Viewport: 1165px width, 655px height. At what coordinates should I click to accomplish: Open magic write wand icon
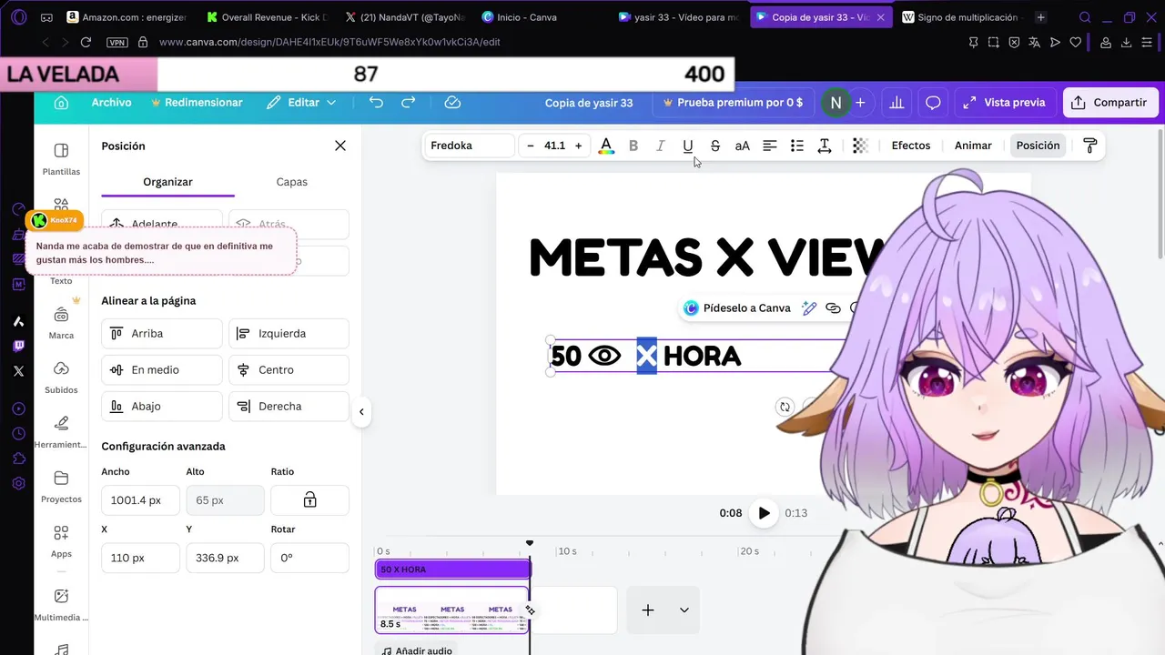(x=809, y=308)
